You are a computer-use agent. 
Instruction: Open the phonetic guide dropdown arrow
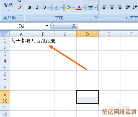point(96,8)
